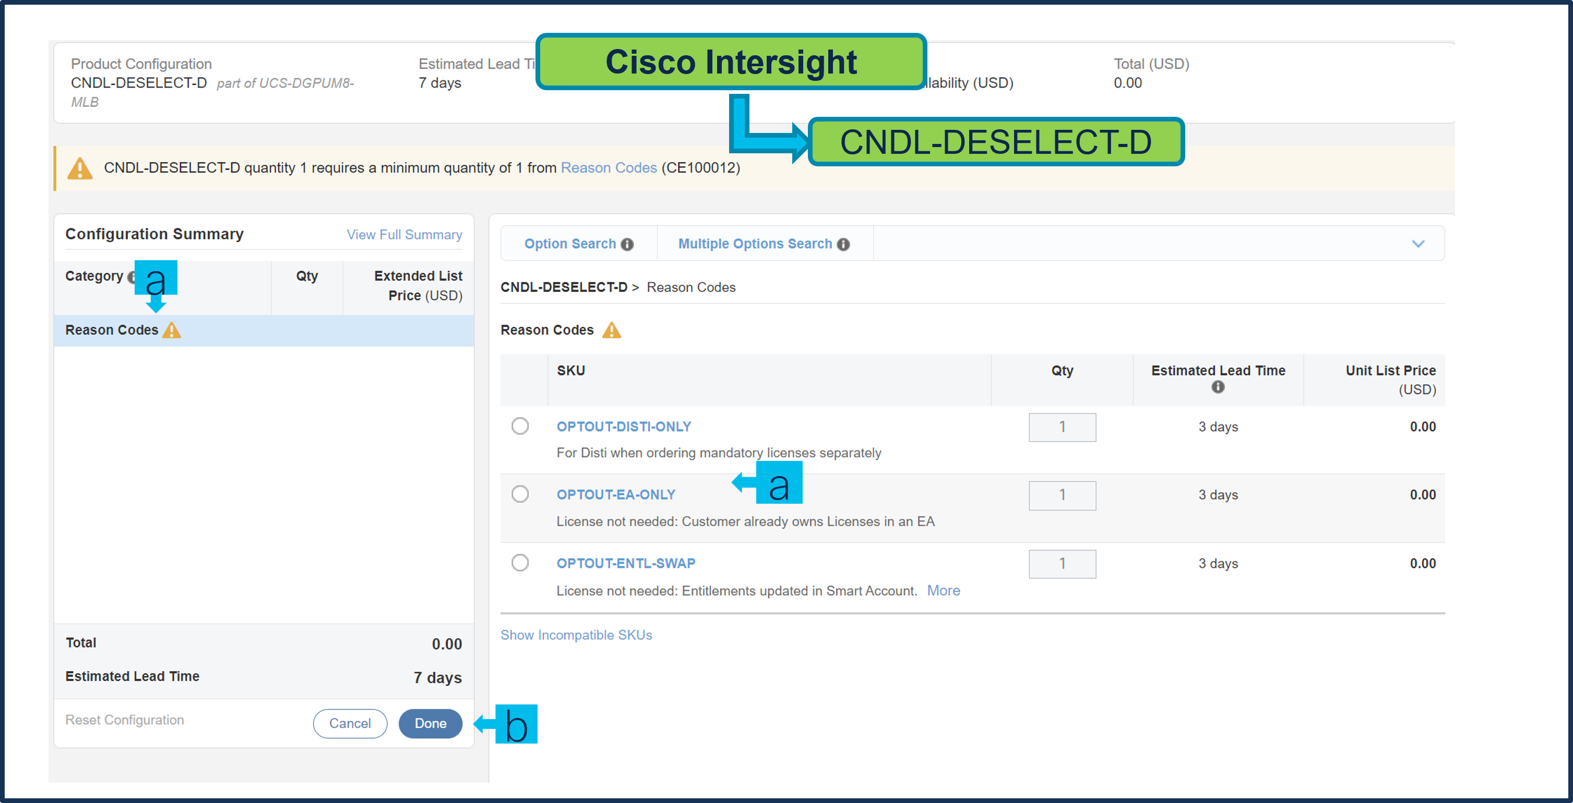The height and width of the screenshot is (803, 1573).
Task: Select the OPTOUT-EA-ONLY radio button
Action: click(x=520, y=494)
